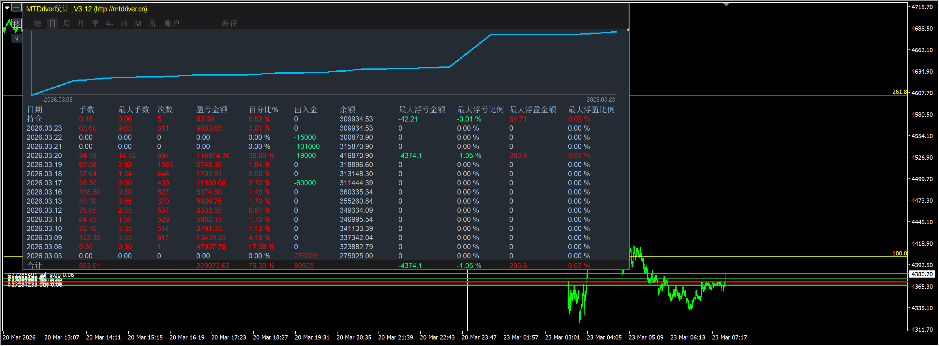
Task: Click the 最大浮亏金额 column header
Action: click(x=422, y=109)
